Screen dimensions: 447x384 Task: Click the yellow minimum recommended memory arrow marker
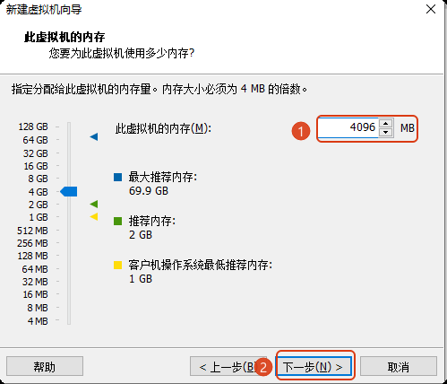tap(94, 216)
